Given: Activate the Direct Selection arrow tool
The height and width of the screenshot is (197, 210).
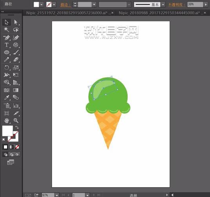Looking at the screenshot, I should (16, 22).
